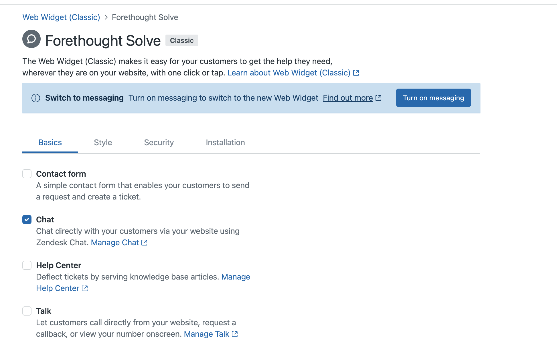Open Learn about Web Widget (Classic) link
This screenshot has width=557, height=359.
pos(289,73)
